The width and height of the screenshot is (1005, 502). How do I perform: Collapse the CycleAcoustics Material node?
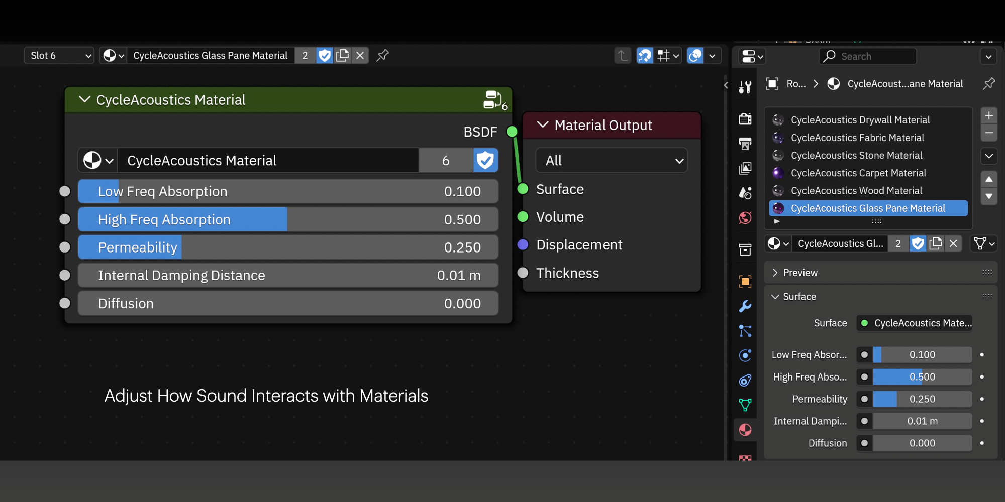tap(85, 100)
